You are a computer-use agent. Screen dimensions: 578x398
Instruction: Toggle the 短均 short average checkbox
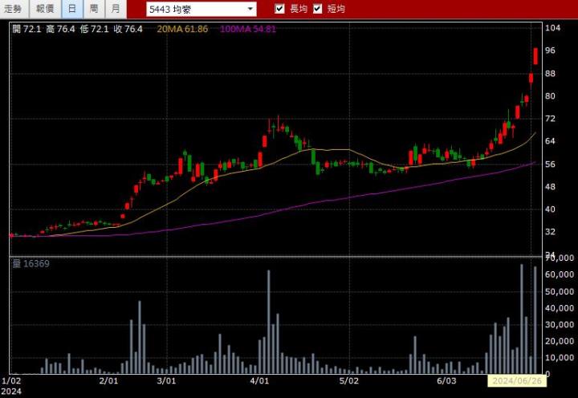[x=317, y=9]
